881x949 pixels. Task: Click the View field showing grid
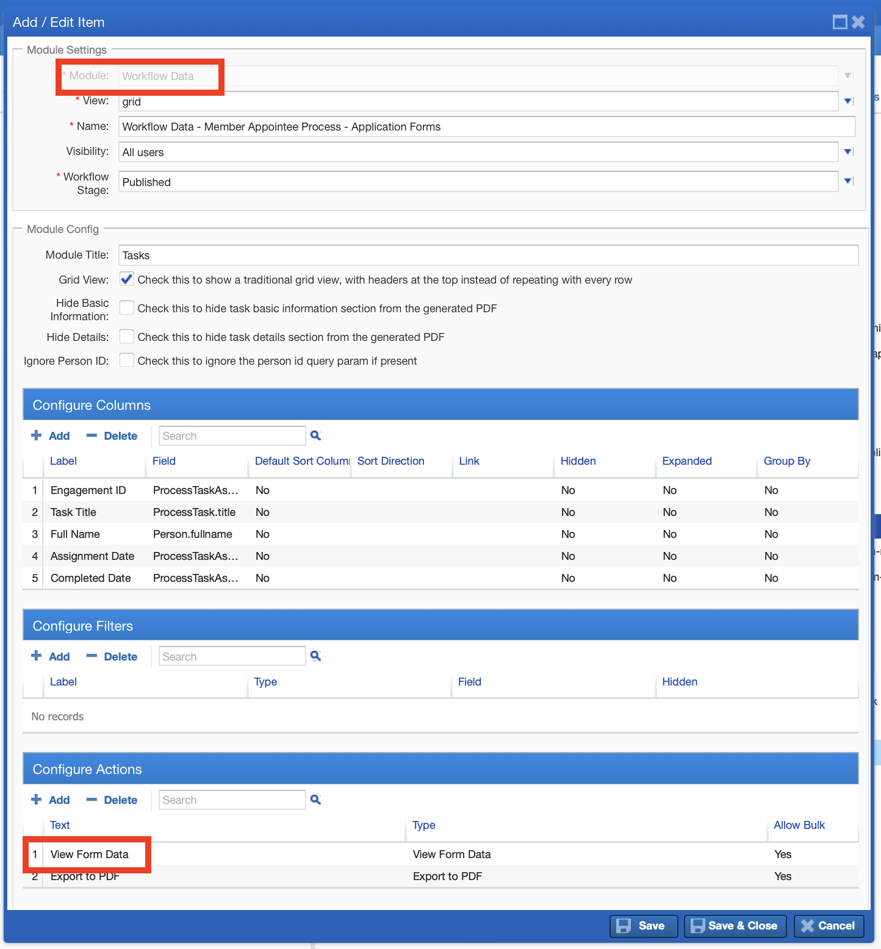[x=478, y=101]
